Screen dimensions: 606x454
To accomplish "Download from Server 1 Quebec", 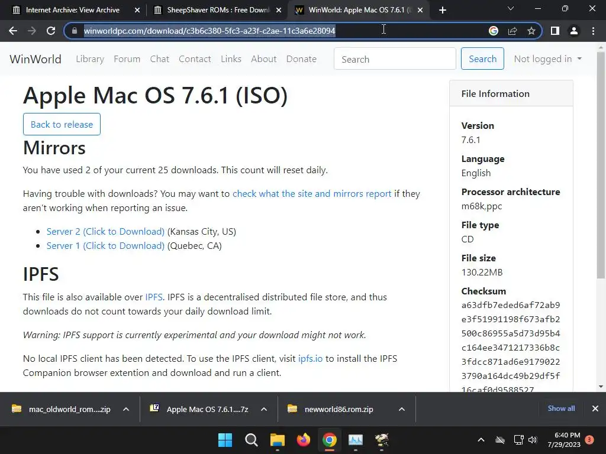I will [x=105, y=246].
